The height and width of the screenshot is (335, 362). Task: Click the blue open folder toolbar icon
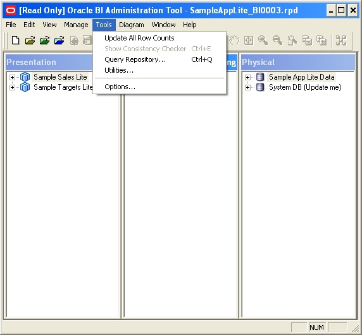(59, 40)
